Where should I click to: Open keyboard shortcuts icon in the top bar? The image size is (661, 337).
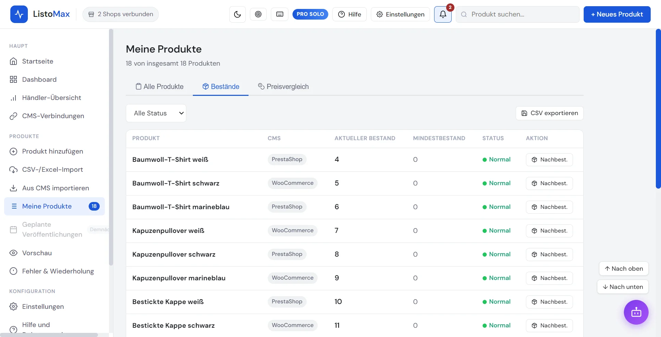point(280,14)
